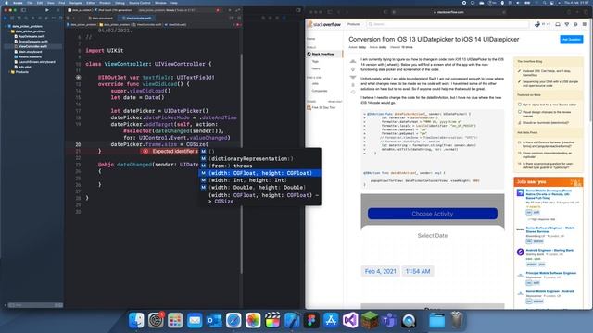This screenshot has width=593, height=333.
Task: Click the Home link on Stack Overflow
Action: coord(311,39)
